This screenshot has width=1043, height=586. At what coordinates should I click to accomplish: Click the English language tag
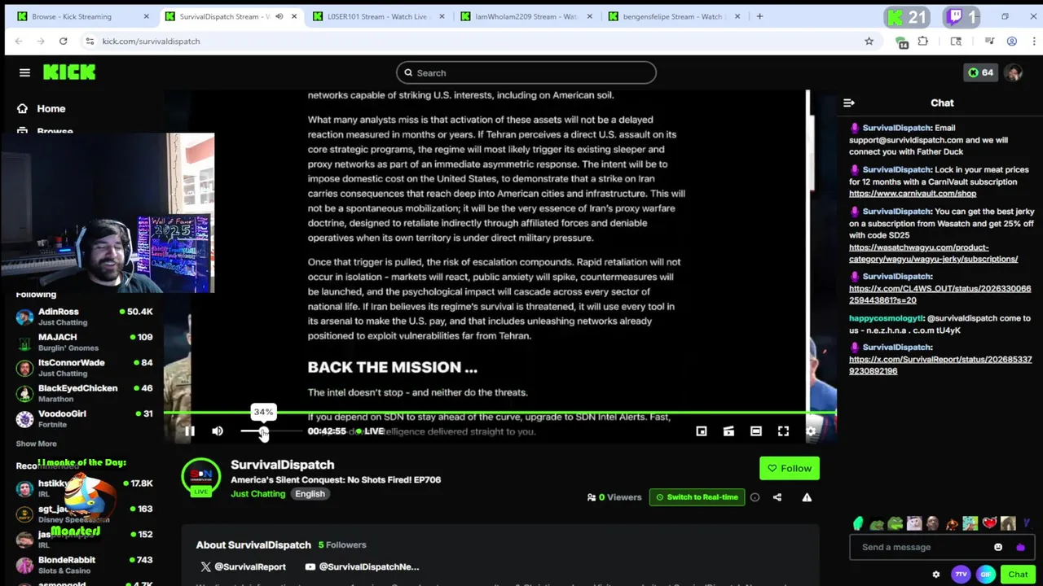(310, 494)
